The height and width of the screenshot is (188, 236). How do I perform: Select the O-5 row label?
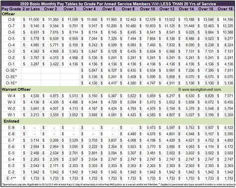(11, 39)
